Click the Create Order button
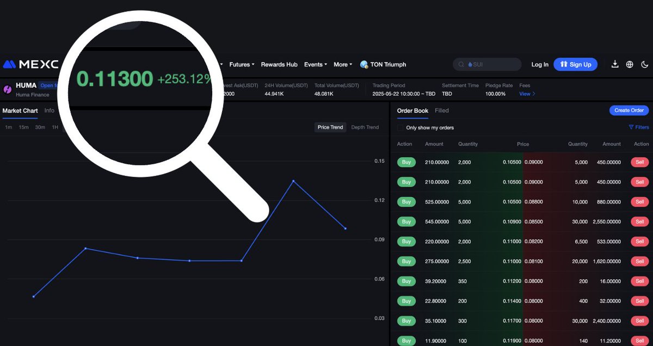The height and width of the screenshot is (346, 653). [629, 110]
